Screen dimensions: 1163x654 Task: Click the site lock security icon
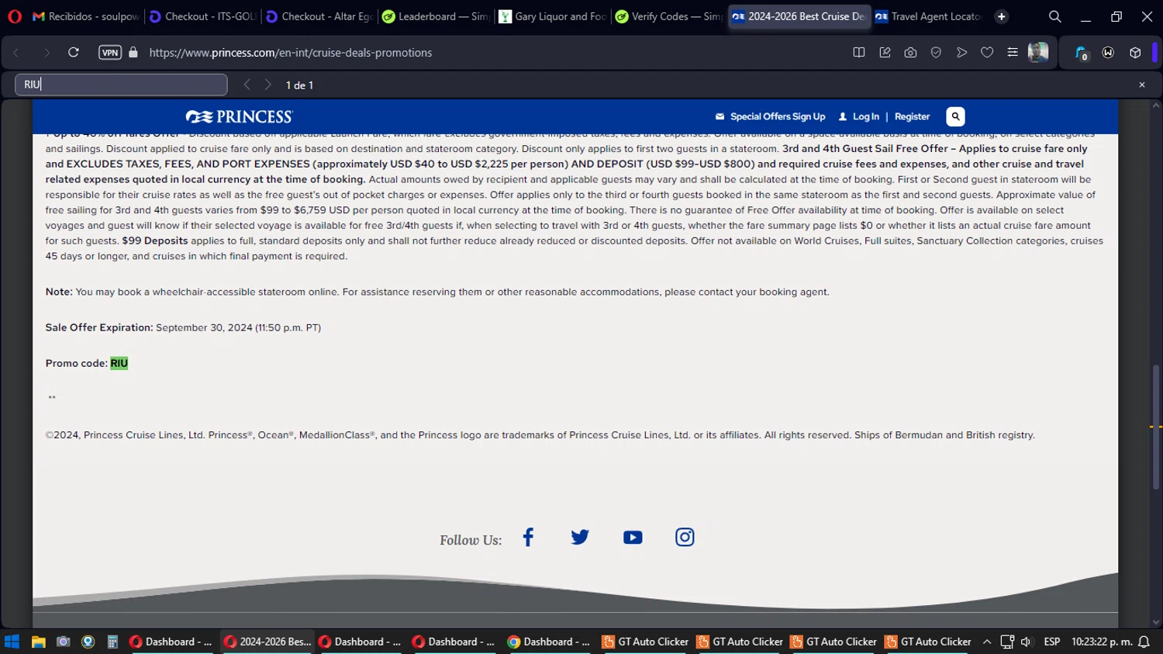point(133,52)
